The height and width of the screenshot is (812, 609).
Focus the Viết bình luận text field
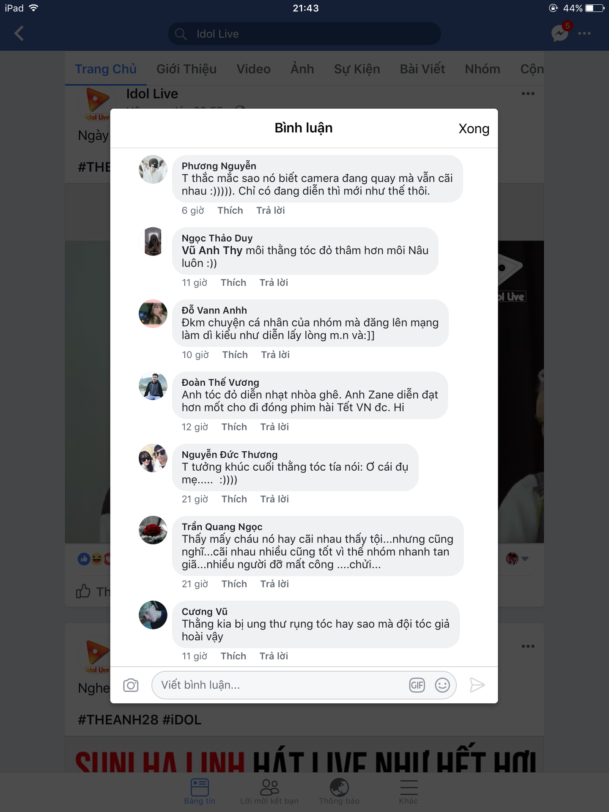279,685
